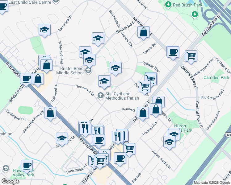Select the cafe marker at Hawthorne Valley Park
The image size is (231, 185).
pyautogui.click(x=27, y=166)
